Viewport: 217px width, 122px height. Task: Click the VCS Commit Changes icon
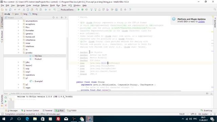pos(96,9)
